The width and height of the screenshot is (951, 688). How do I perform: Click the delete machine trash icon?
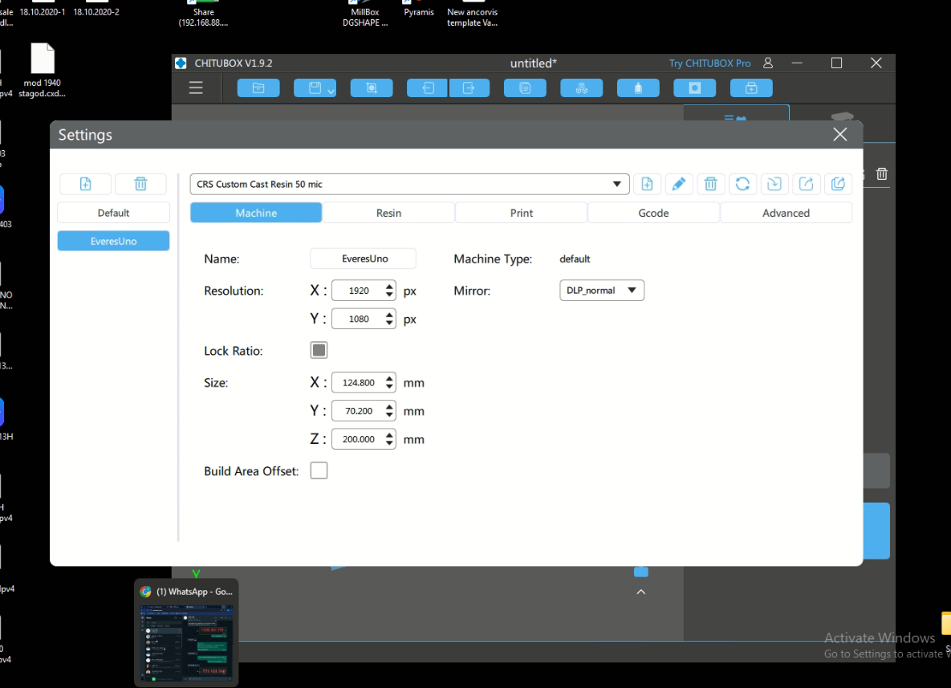coord(140,184)
